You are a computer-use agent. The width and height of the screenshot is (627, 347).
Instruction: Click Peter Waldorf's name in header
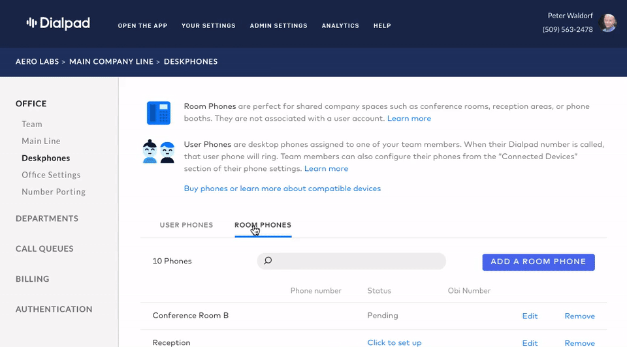[x=570, y=16]
